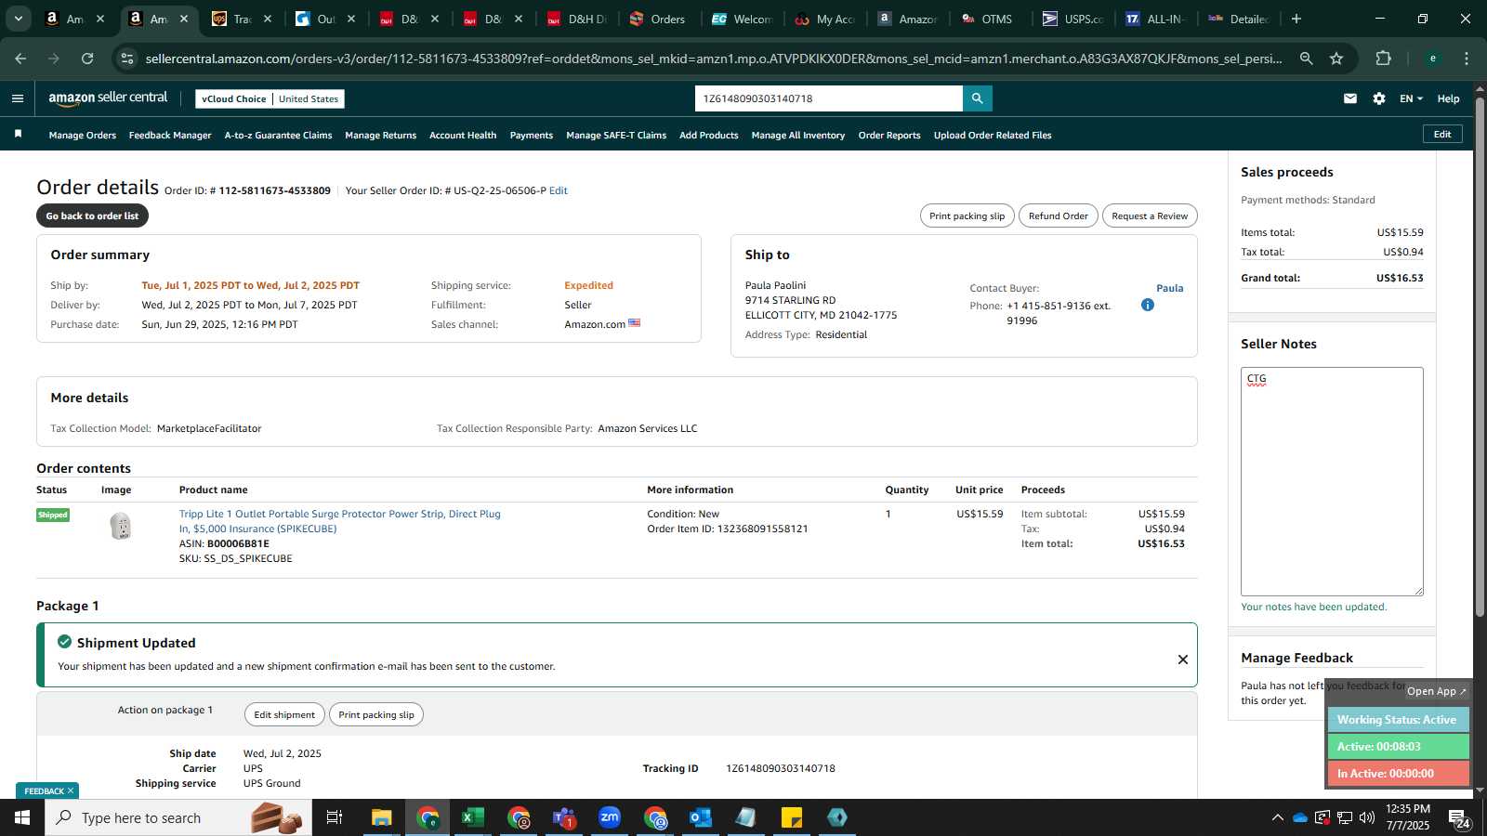Open Microsoft Teams from taskbar
Viewport: 1487px width, 836px height.
(x=564, y=817)
